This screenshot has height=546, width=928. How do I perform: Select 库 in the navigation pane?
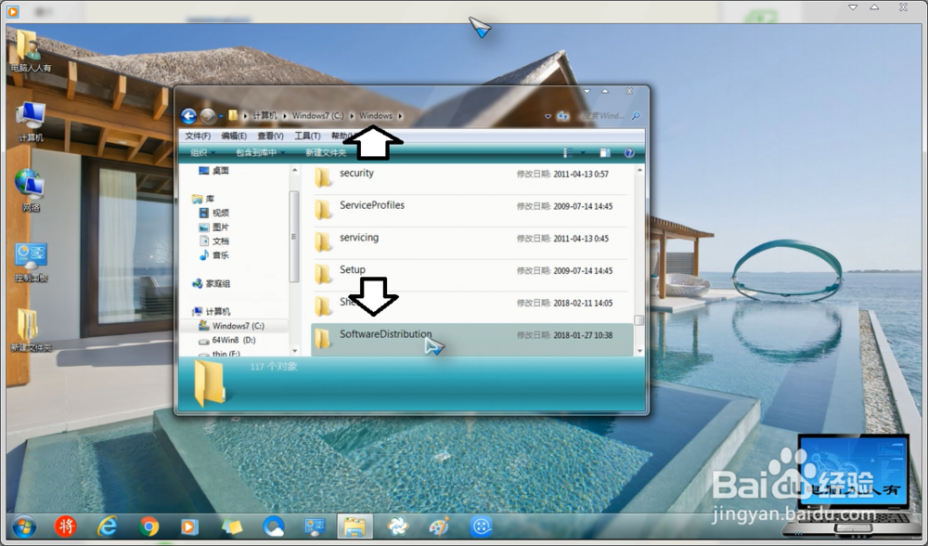[x=203, y=199]
